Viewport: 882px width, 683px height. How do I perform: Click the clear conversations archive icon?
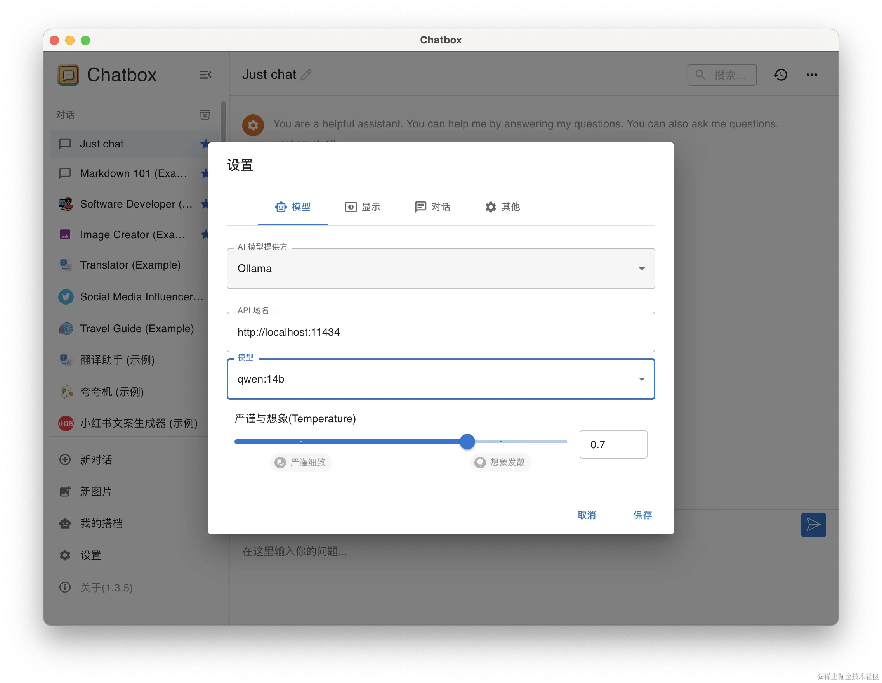point(205,115)
